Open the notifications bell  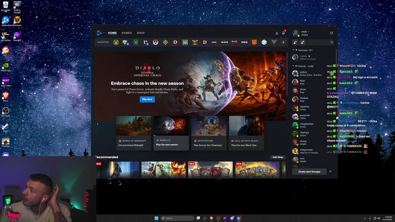(283, 33)
